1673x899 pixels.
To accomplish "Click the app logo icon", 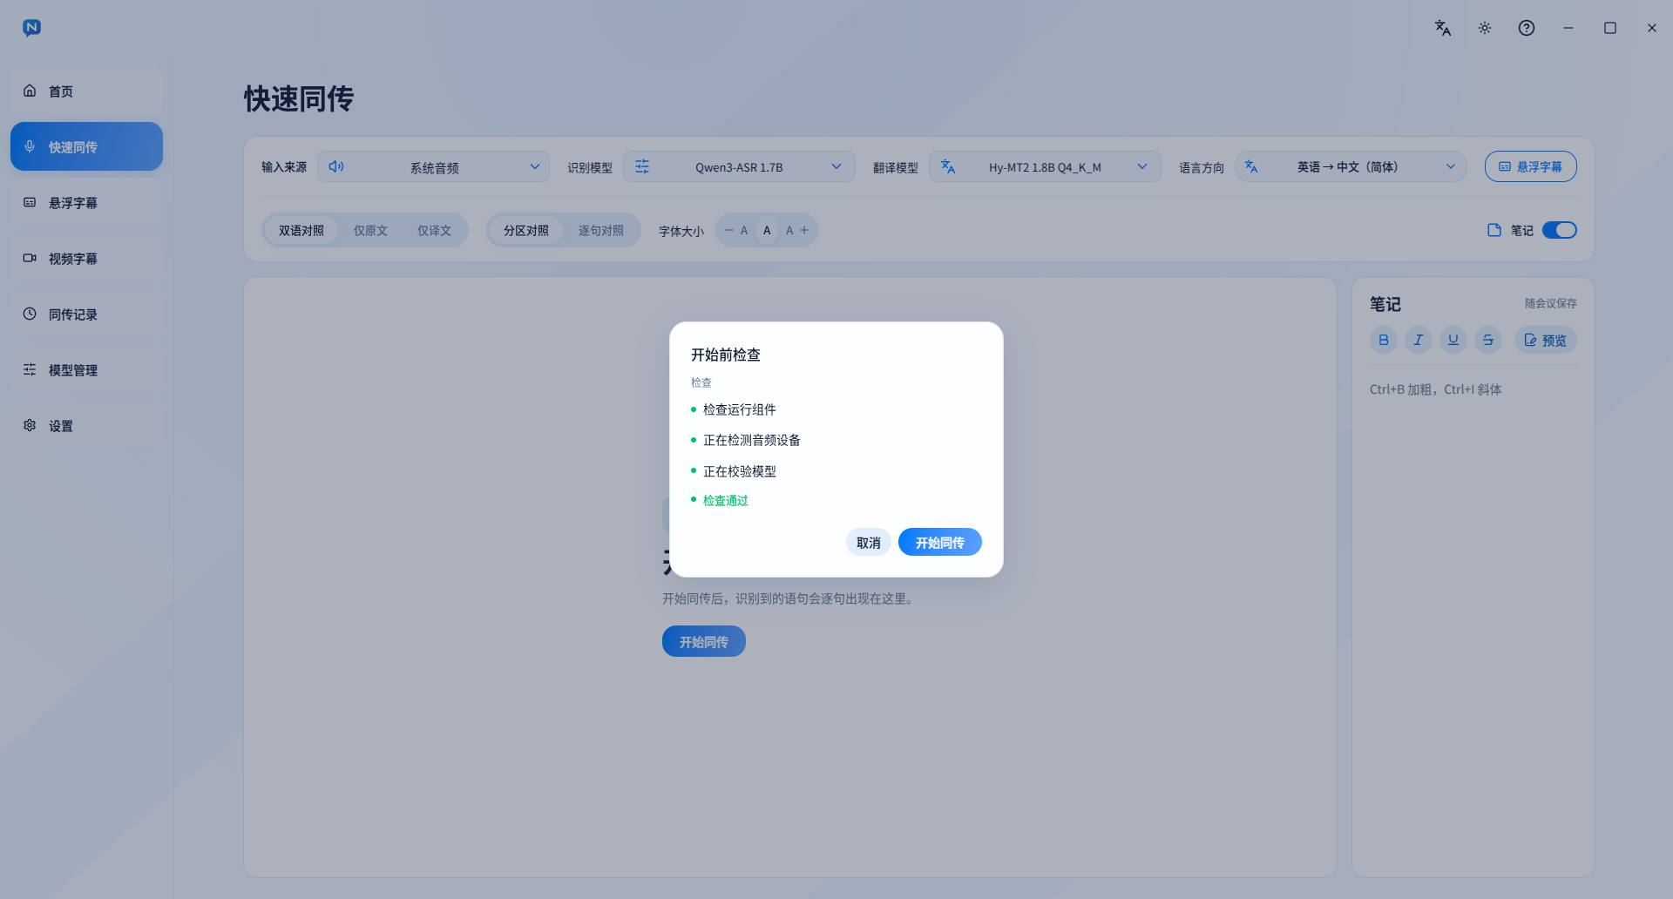I will 32,28.
